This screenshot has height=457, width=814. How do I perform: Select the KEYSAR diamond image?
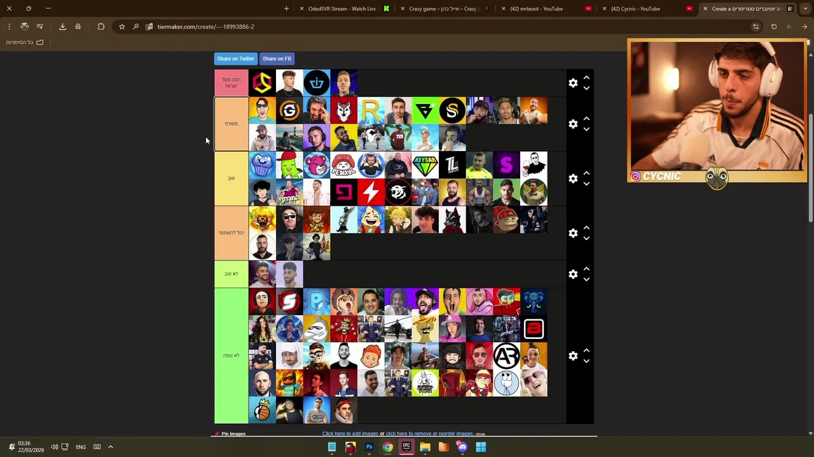click(425, 165)
